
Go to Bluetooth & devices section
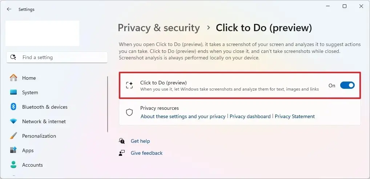click(45, 107)
